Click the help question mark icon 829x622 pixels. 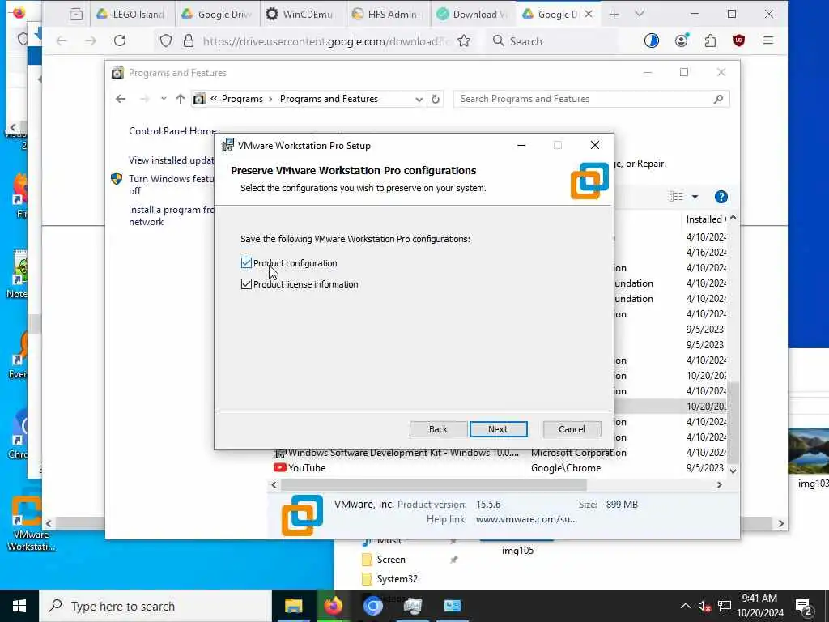pos(721,197)
